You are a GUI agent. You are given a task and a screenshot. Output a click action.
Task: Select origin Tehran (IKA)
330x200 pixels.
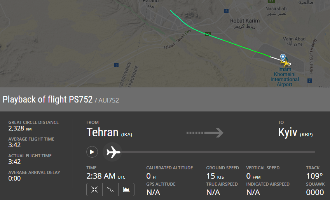coord(109,133)
